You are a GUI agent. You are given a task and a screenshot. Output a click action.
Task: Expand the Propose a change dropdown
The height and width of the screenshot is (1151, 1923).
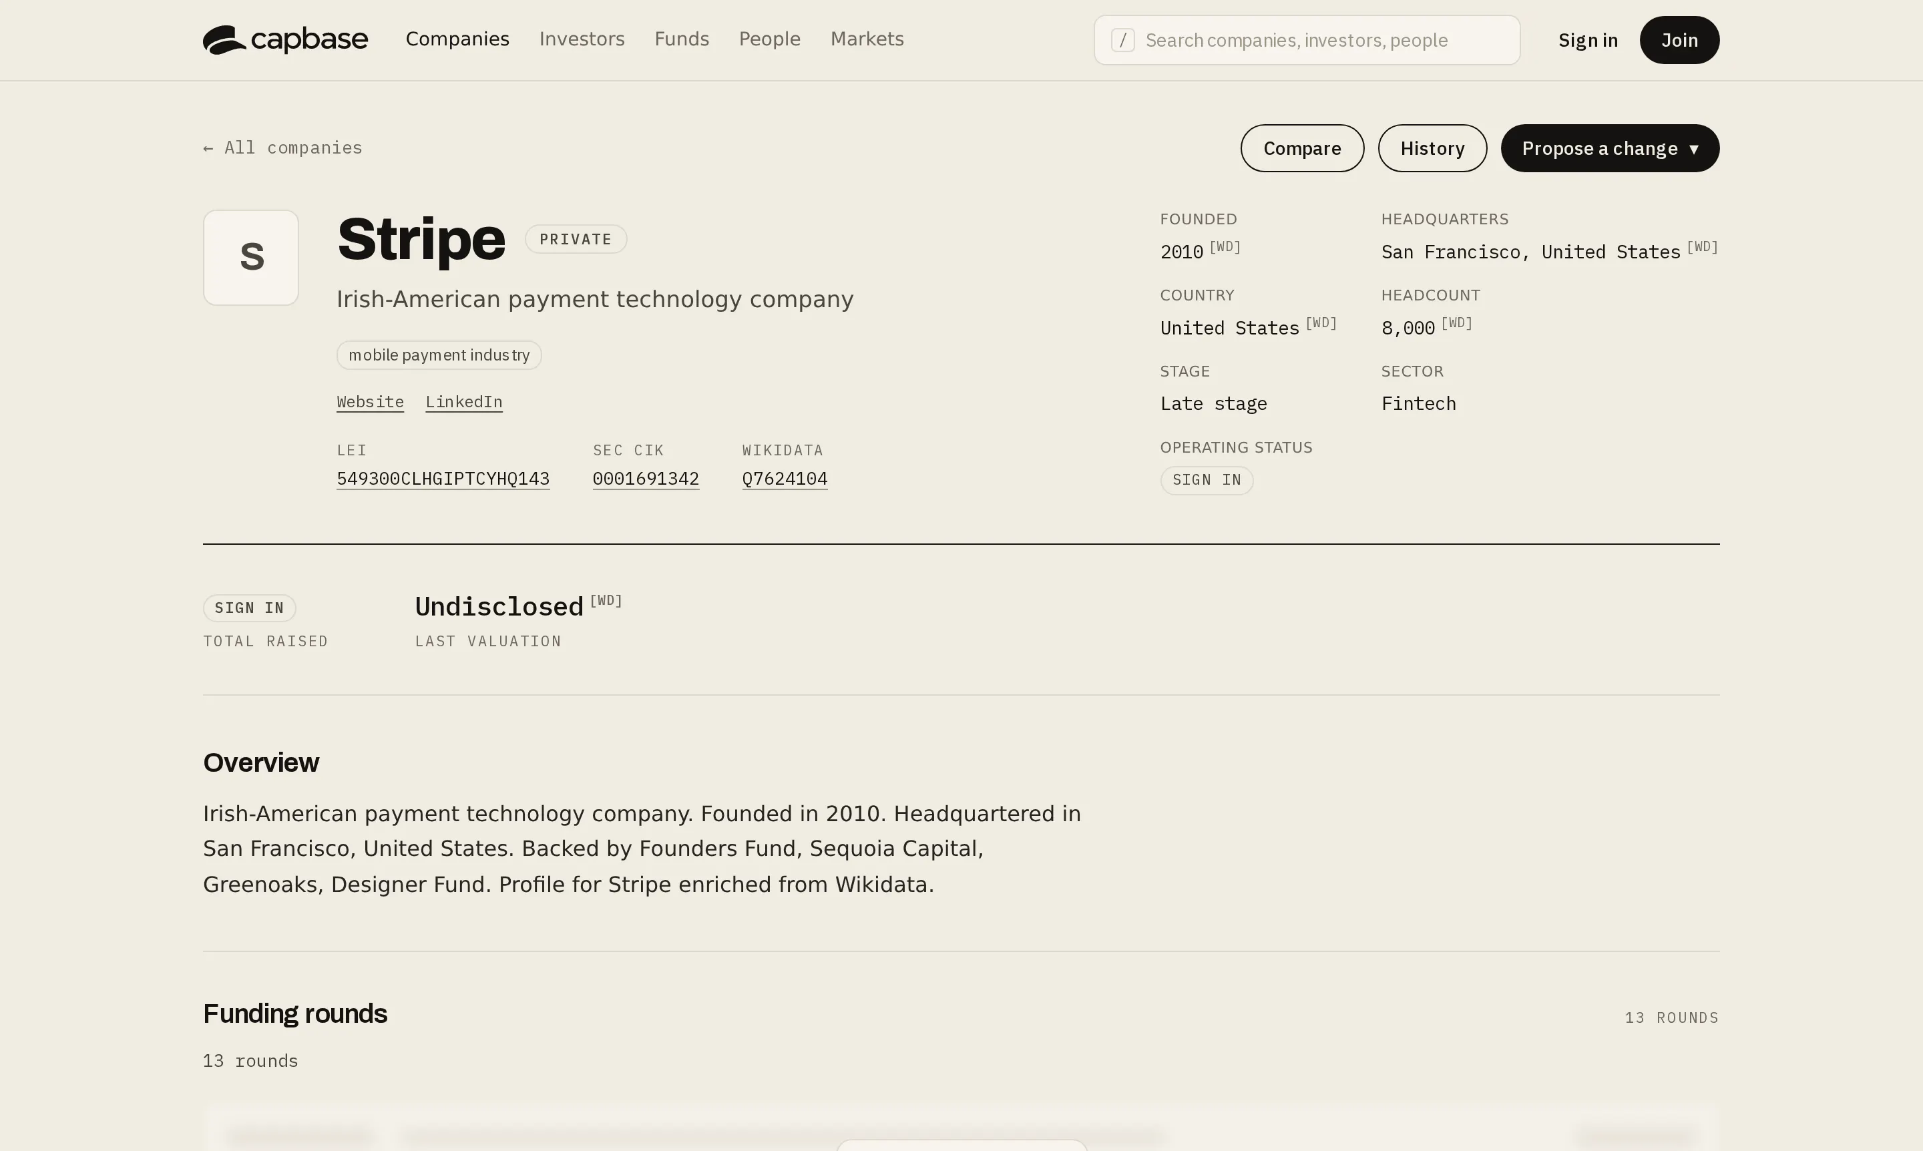1610,148
